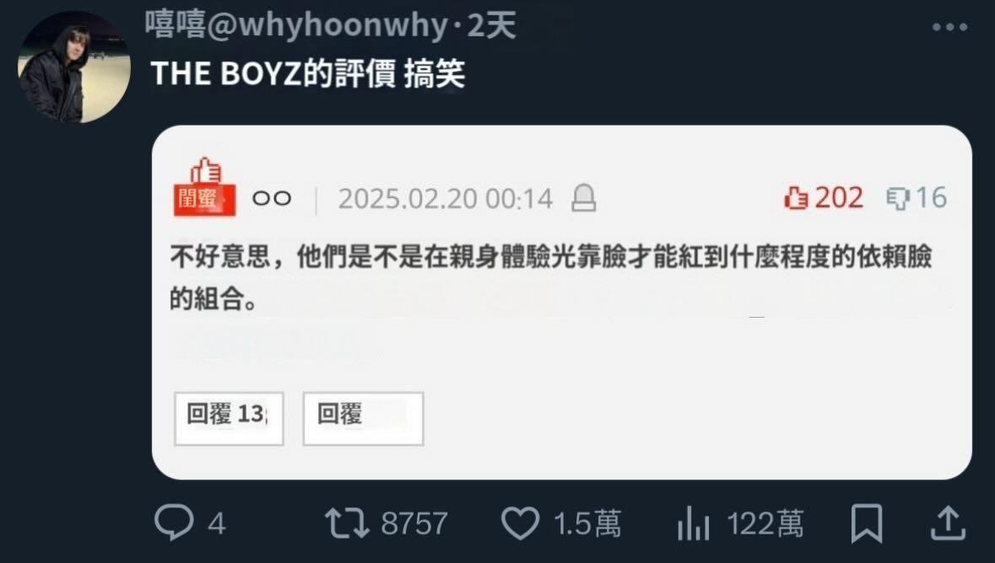This screenshot has height=563, width=995.
Task: Click the @whyhoonwhy handle
Action: (x=327, y=26)
